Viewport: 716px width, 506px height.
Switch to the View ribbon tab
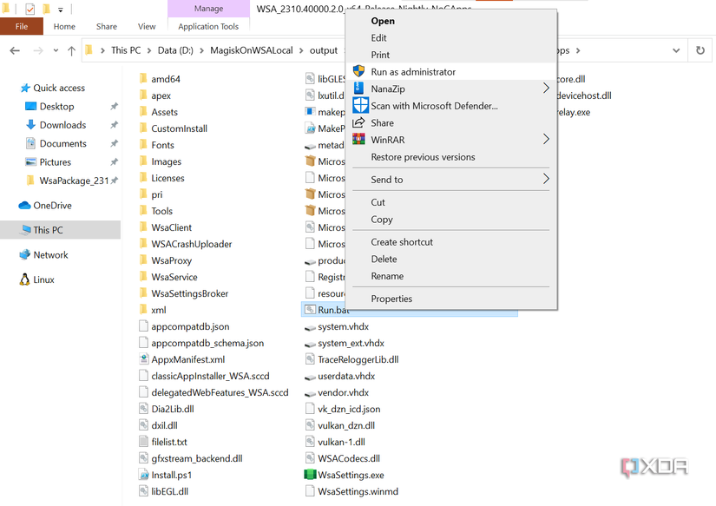click(x=147, y=27)
